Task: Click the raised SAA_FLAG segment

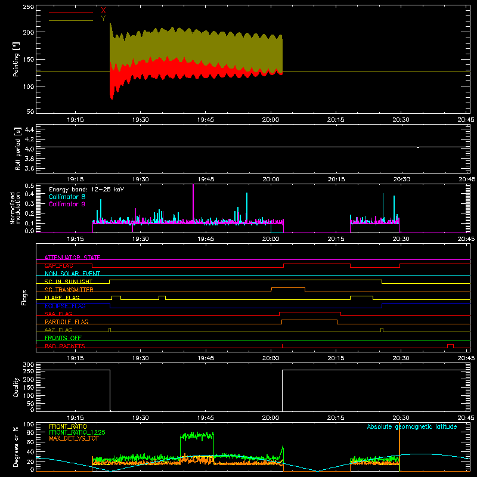Action: pos(309,312)
